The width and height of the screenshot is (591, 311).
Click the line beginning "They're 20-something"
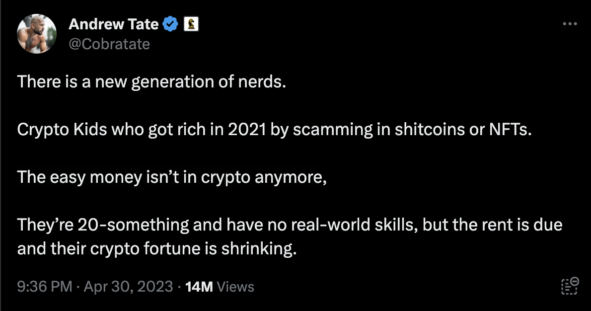290,225
